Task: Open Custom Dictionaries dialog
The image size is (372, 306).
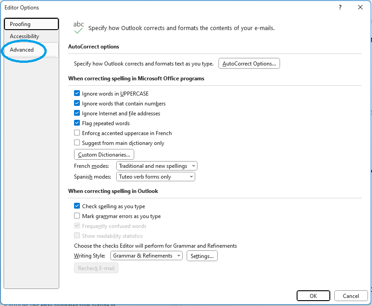Action: 104,155
